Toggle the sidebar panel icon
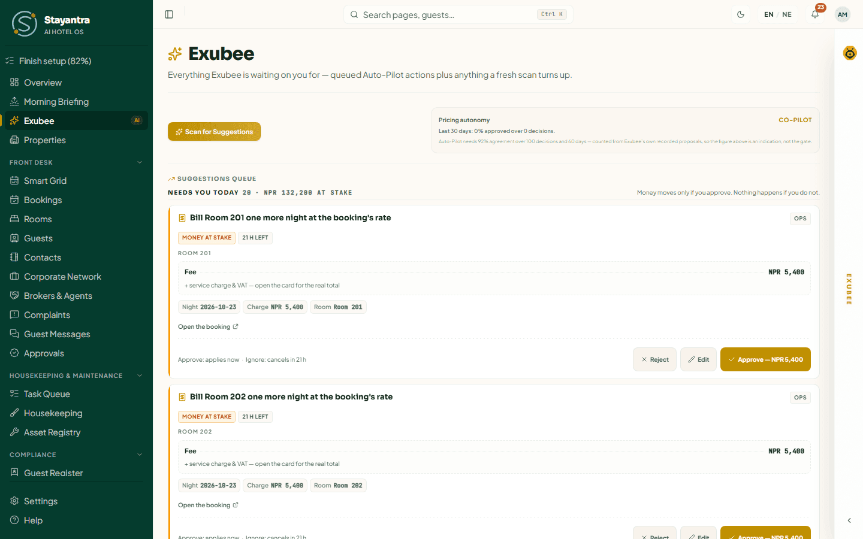 pyautogui.click(x=169, y=14)
